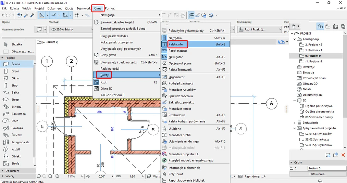
Task: Collapse the Projekt toolbox section
Action: click(x=2, y=58)
